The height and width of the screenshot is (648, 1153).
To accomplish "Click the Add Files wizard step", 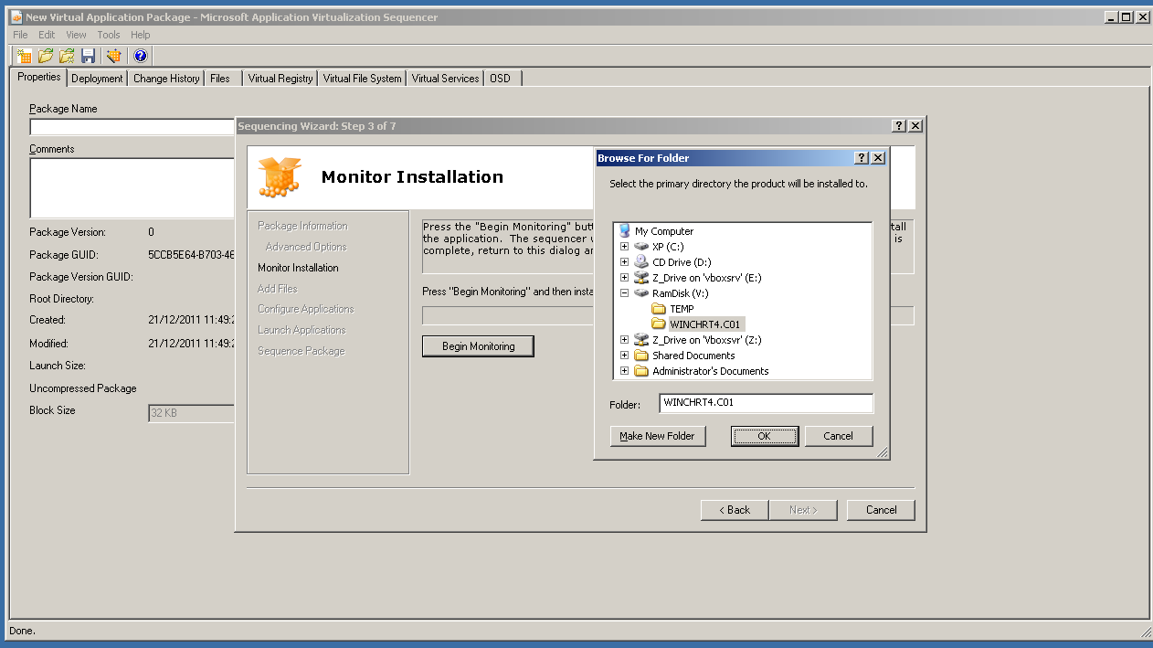I will pyautogui.click(x=278, y=289).
